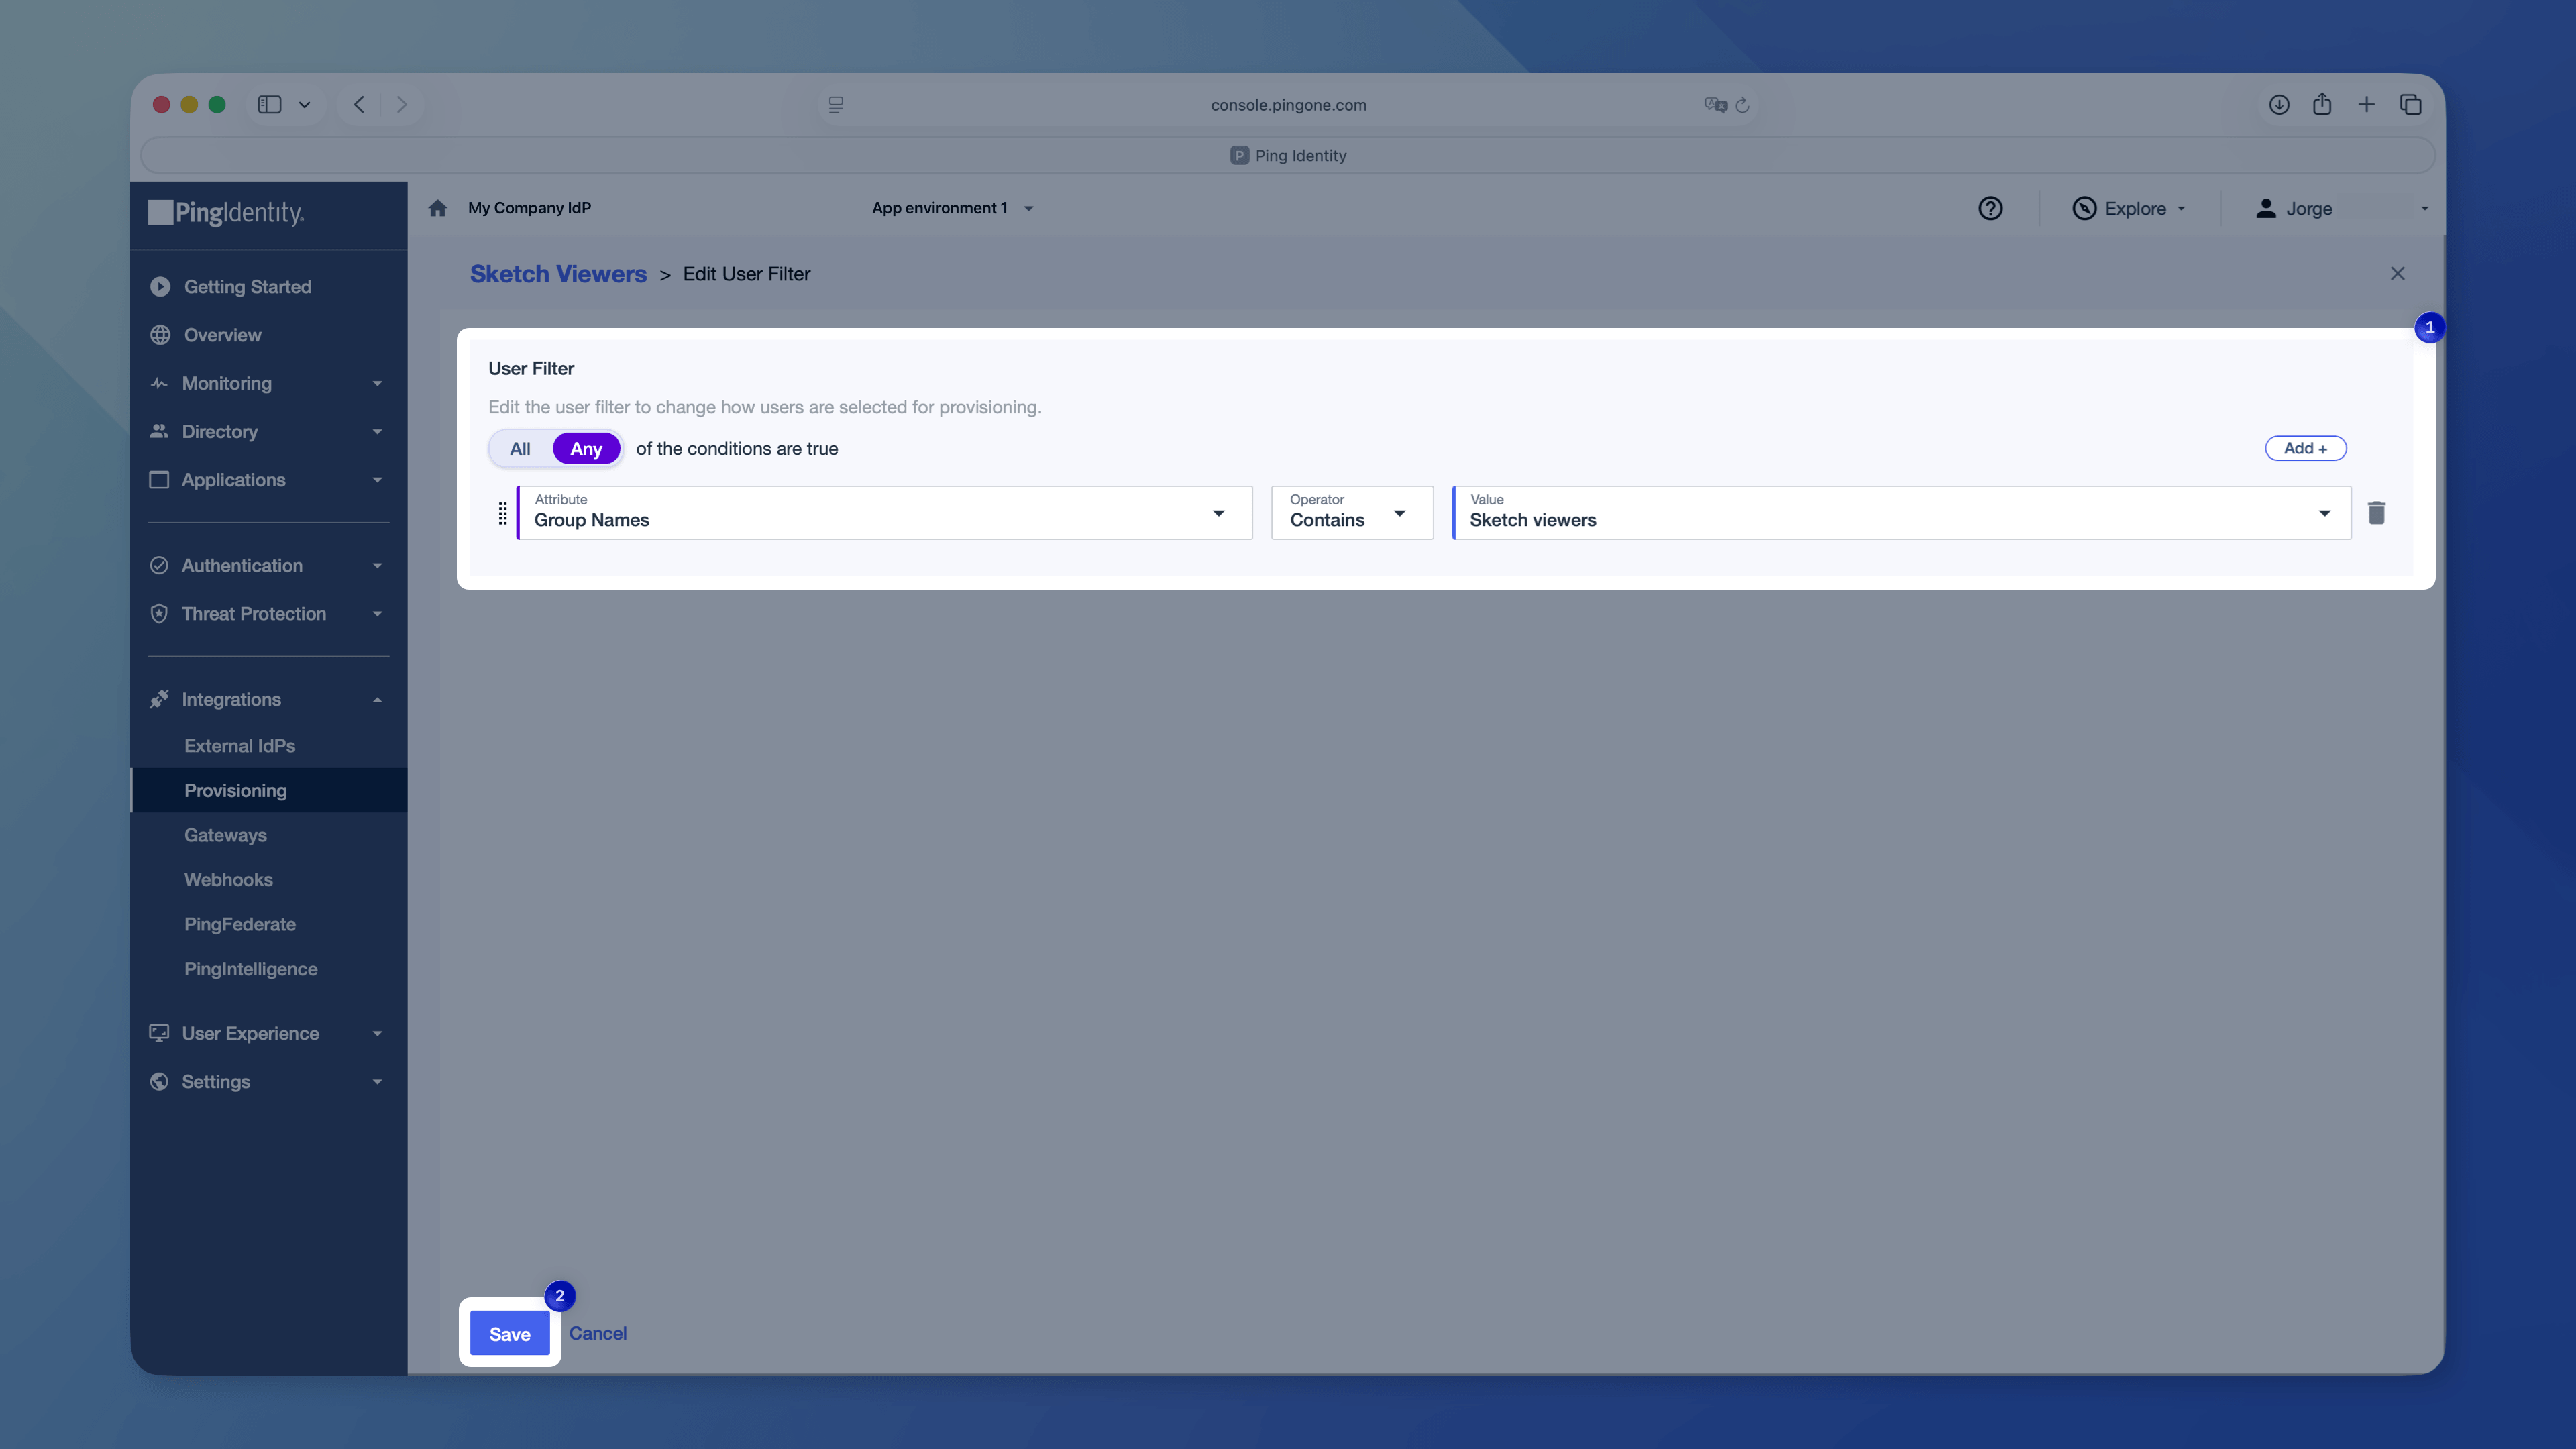This screenshot has width=2576, height=1449.
Task: Click the Jorge user profile icon
Action: pos(2266,208)
